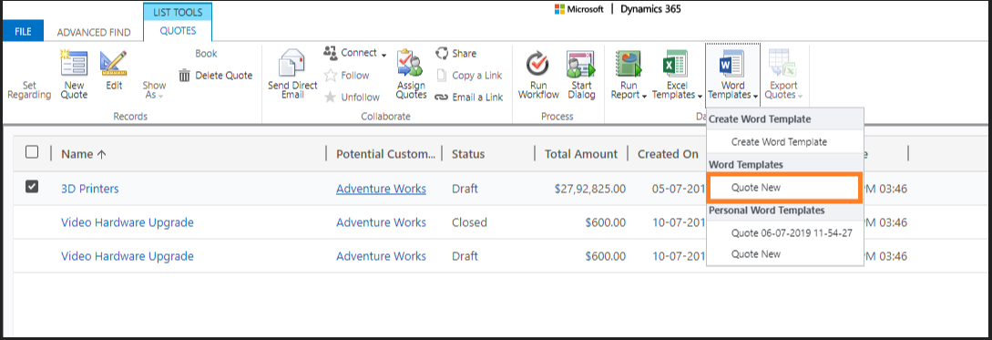Click Set Regarding in ribbon

[29, 90]
